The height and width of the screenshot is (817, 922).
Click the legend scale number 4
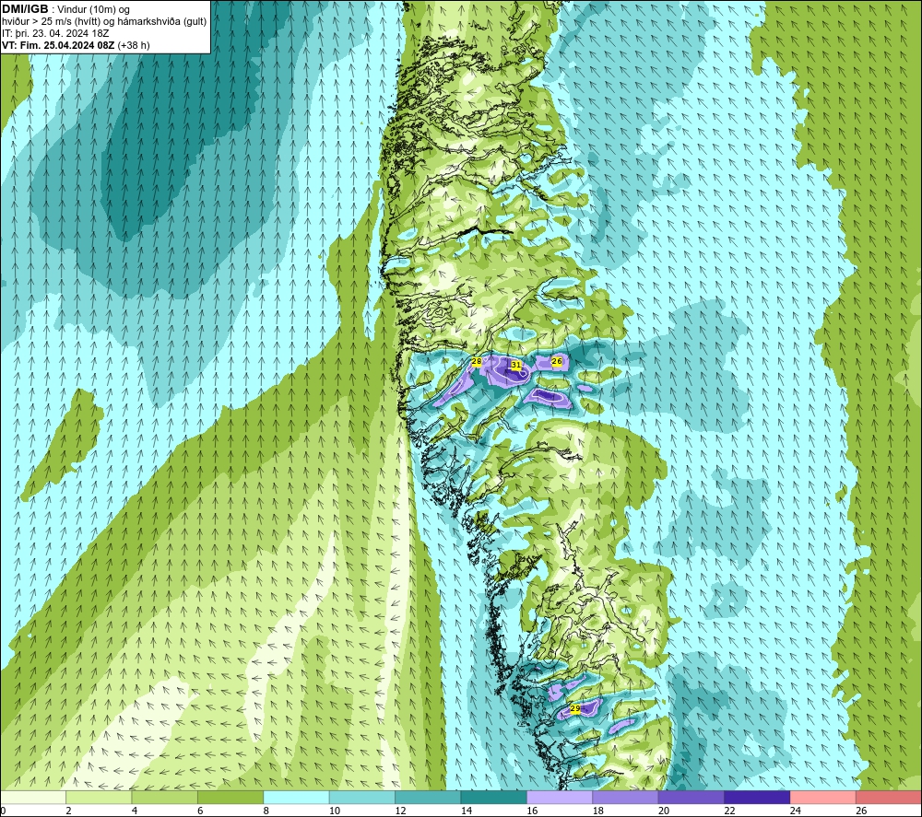point(135,811)
